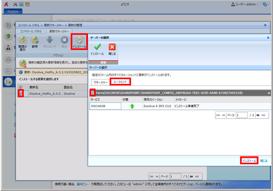Viewport: 273px width, 191px height.
Task: Go to last page in the update list pager
Action: coord(197,177)
